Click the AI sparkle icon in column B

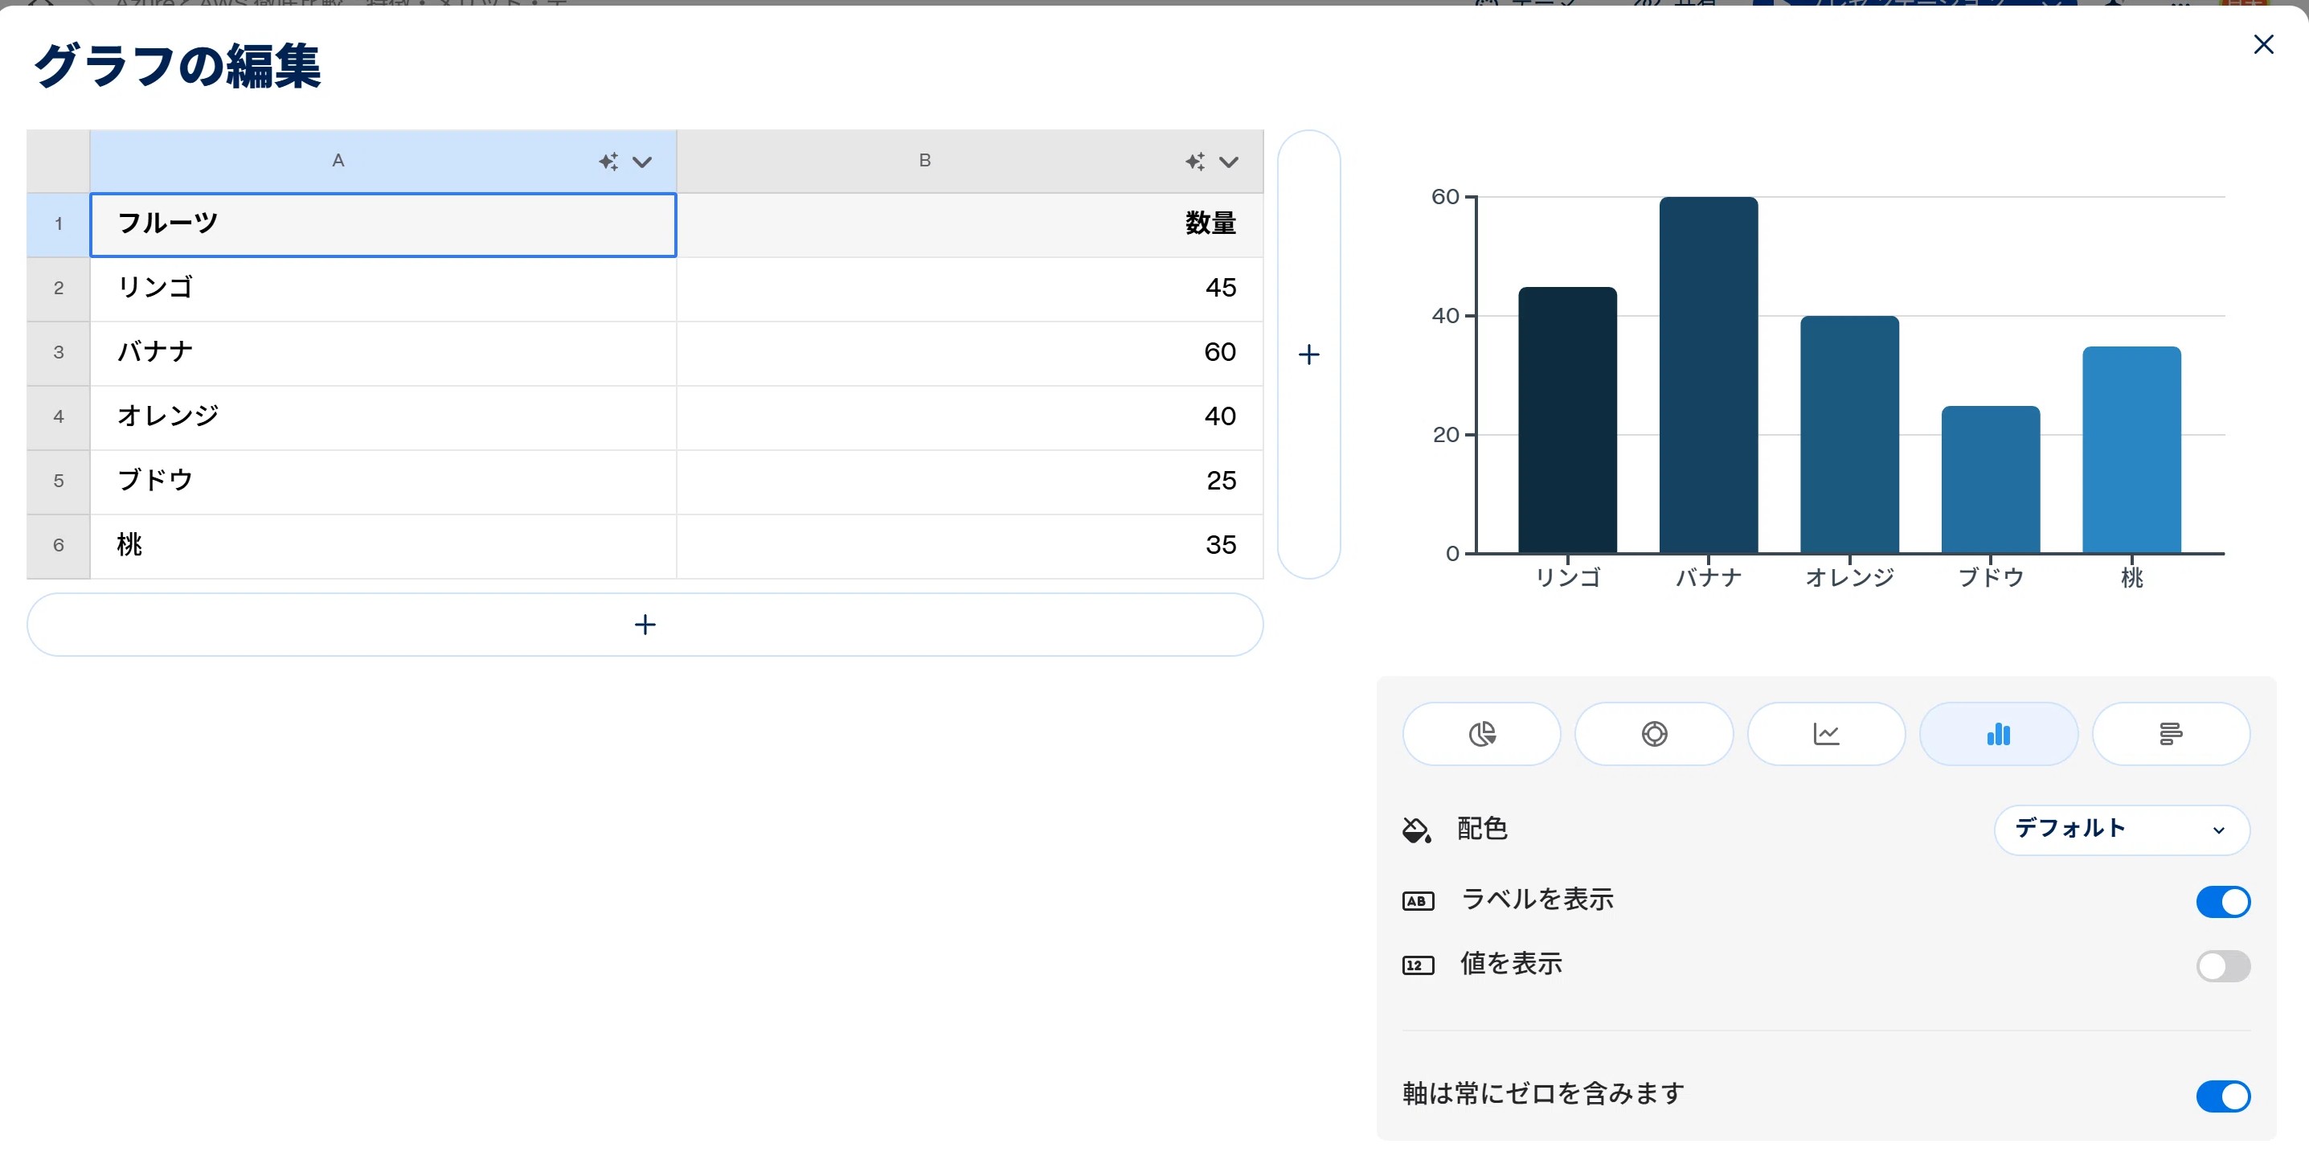coord(1195,162)
